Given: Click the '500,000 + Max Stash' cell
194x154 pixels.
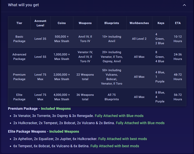Looking at the screenshot, I should pyautogui.click(x=62, y=39).
